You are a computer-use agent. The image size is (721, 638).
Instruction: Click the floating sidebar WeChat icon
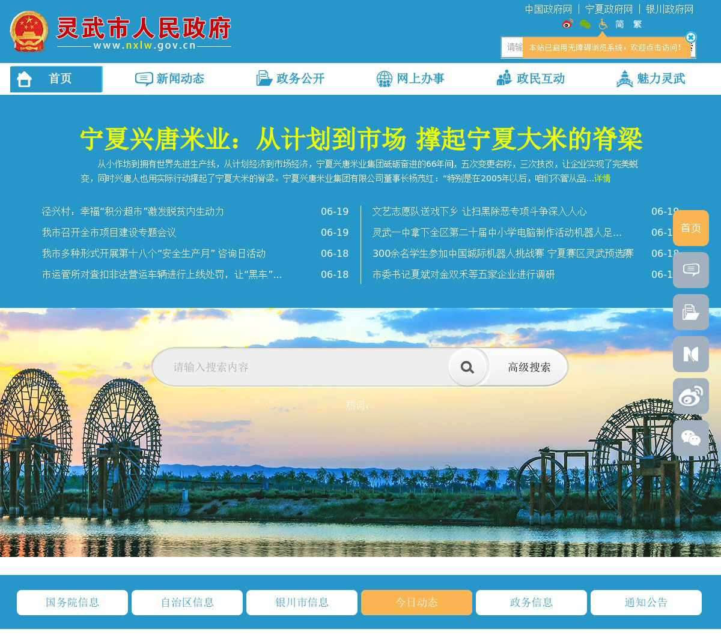[691, 438]
